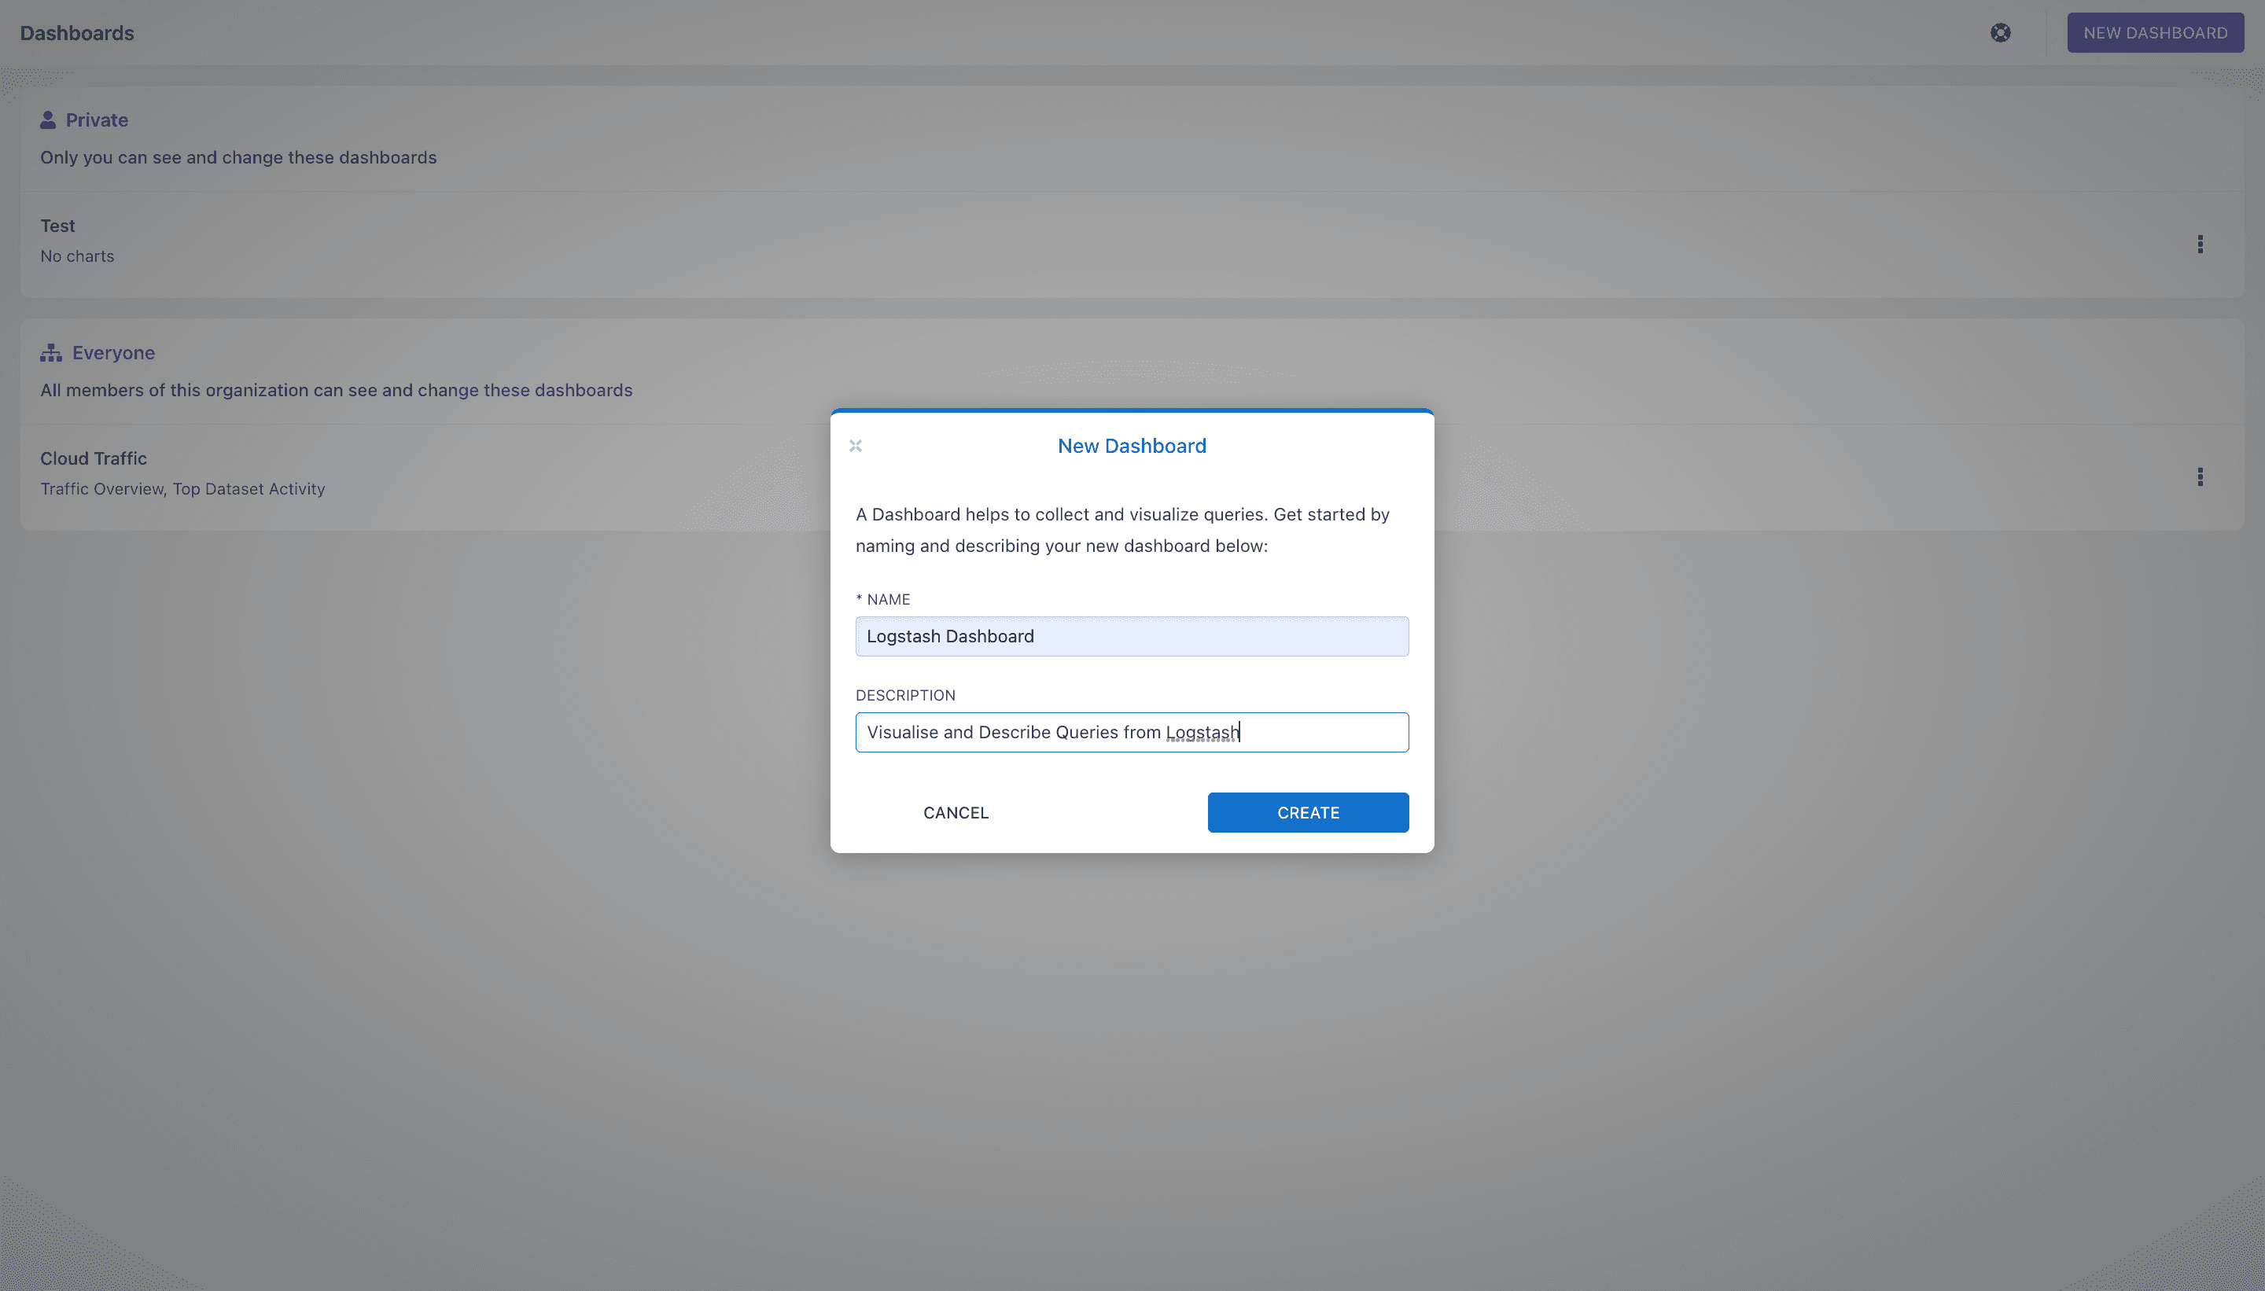Image resolution: width=2265 pixels, height=1291 pixels.
Task: Click the dialog intro paragraph text
Action: tap(1121, 530)
